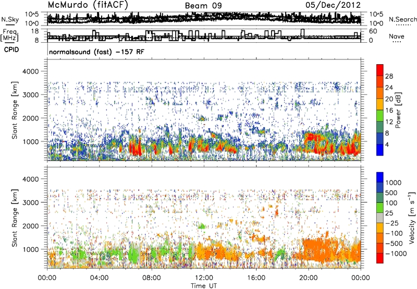This screenshot has width=417, height=289.
Task: Click Slant Range [km] label of power panel
Action: point(15,110)
